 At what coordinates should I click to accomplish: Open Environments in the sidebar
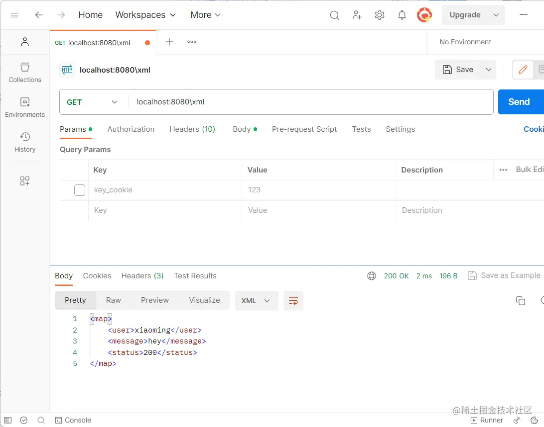tap(25, 107)
